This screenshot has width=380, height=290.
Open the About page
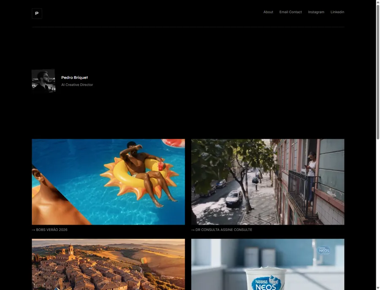coord(268,12)
